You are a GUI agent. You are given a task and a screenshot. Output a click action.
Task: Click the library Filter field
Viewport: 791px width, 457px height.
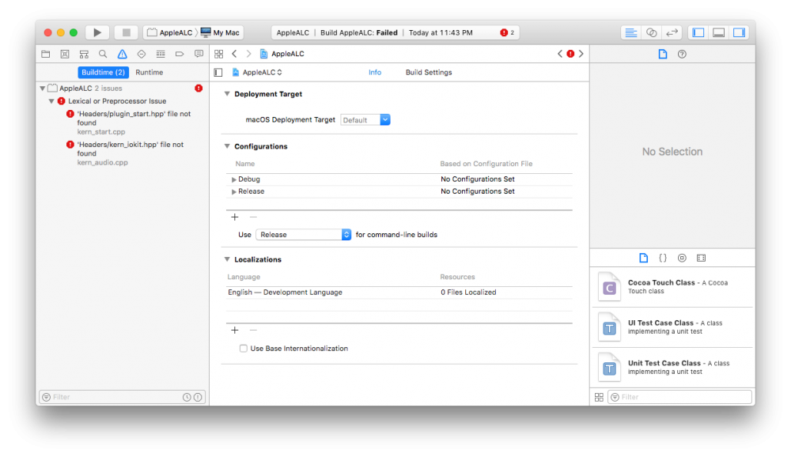pos(680,398)
